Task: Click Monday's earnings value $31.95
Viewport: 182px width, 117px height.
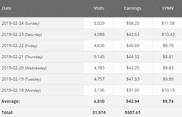Action: click(x=133, y=90)
